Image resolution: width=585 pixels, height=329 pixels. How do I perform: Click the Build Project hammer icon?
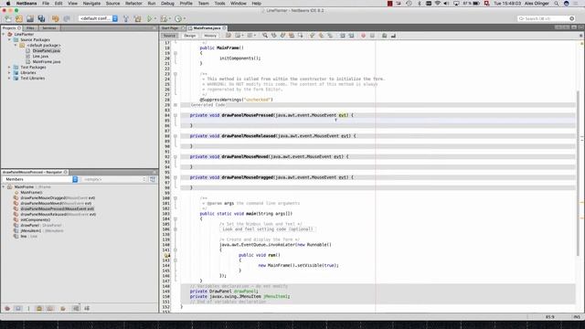(126, 18)
